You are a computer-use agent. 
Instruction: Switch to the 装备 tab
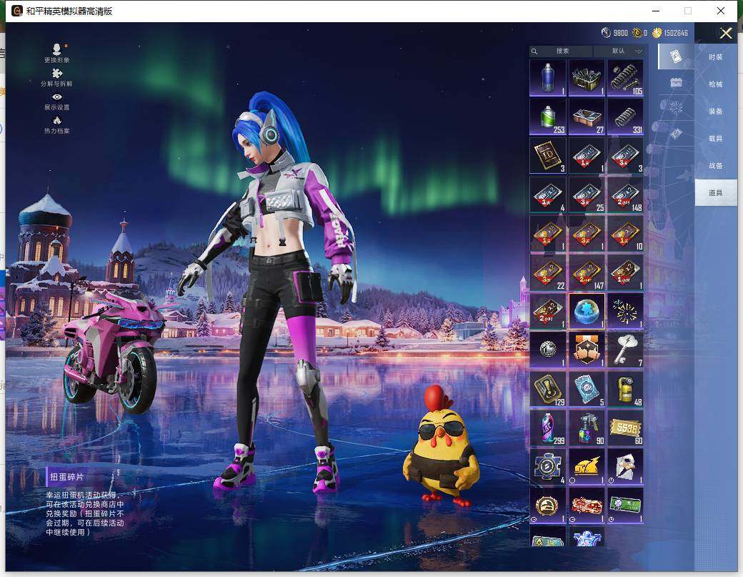coord(716,111)
